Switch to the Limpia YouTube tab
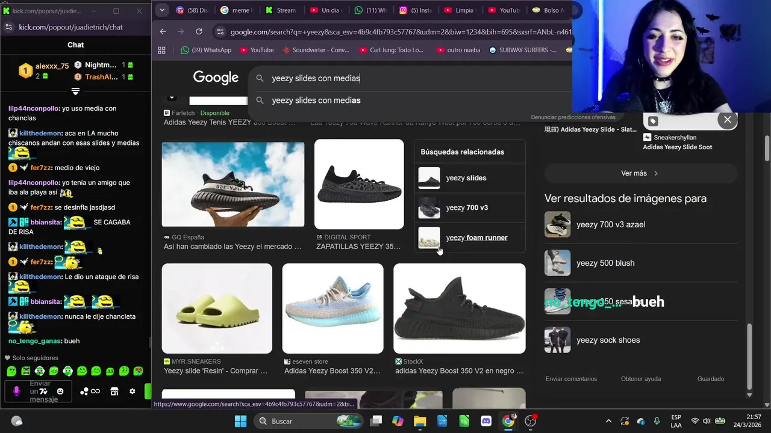The image size is (771, 433). [460, 10]
